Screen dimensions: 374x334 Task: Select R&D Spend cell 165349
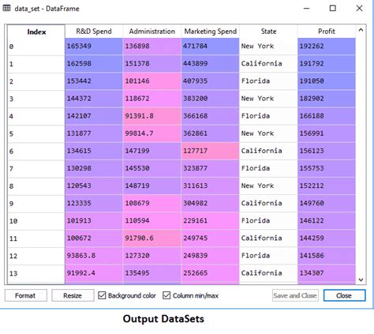tap(94, 47)
